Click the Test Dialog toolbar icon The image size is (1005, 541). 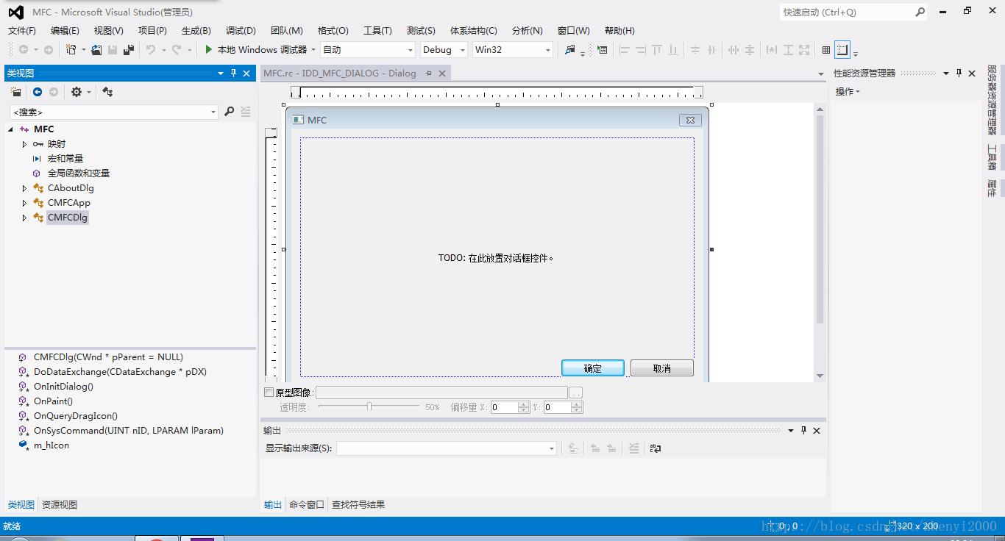tap(603, 49)
